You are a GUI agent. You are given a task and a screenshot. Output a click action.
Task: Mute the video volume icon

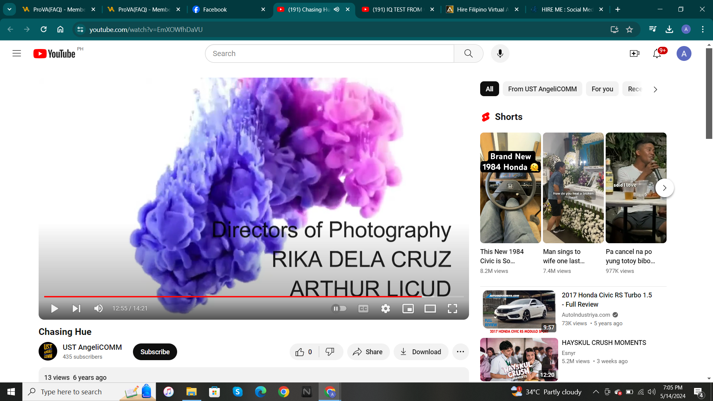(98, 308)
